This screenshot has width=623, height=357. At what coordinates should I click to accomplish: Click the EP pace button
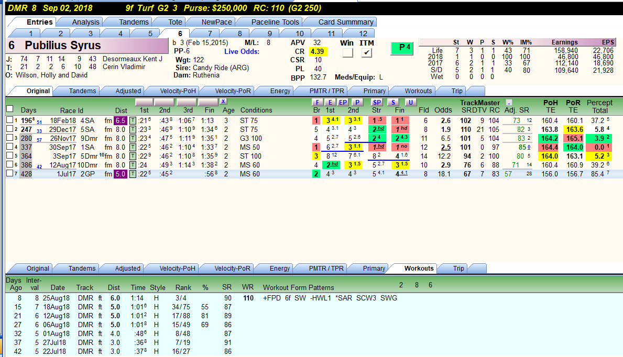tap(343, 103)
